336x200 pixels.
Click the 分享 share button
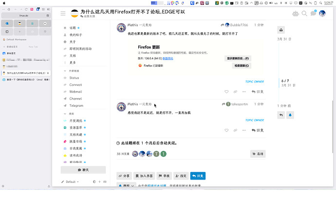click(x=124, y=176)
